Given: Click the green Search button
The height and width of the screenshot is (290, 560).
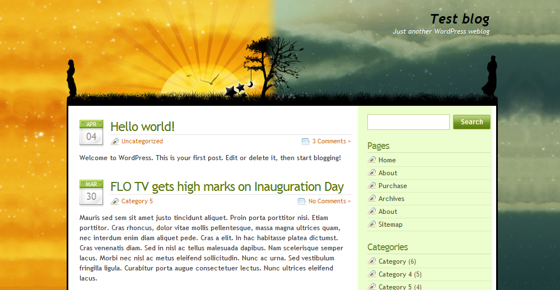Looking at the screenshot, I should pos(472,122).
